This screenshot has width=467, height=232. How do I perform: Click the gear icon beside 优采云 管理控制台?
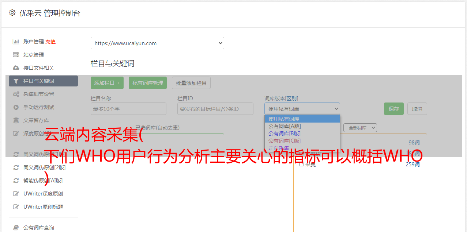click(x=12, y=13)
